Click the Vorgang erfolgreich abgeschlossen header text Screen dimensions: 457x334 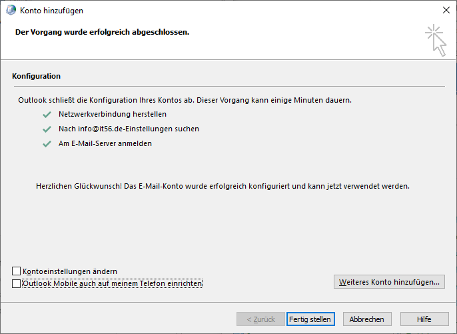click(x=103, y=32)
